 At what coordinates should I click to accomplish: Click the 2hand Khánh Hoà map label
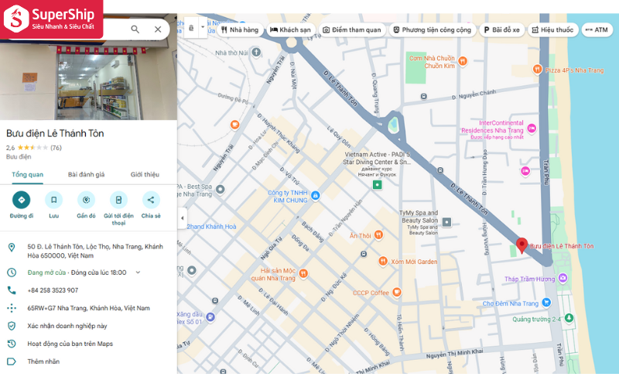[211, 227]
